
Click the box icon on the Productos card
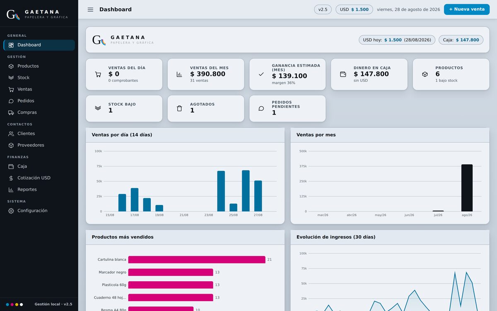coord(425,74)
